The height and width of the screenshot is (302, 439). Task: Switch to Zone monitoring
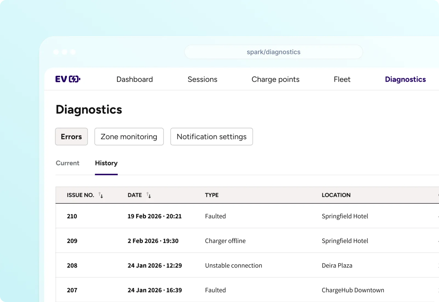point(129,136)
